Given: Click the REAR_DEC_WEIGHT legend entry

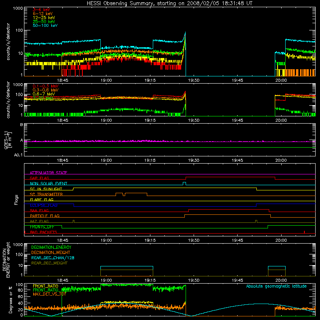Looking at the screenshot, I should pyautogui.click(x=49, y=263).
